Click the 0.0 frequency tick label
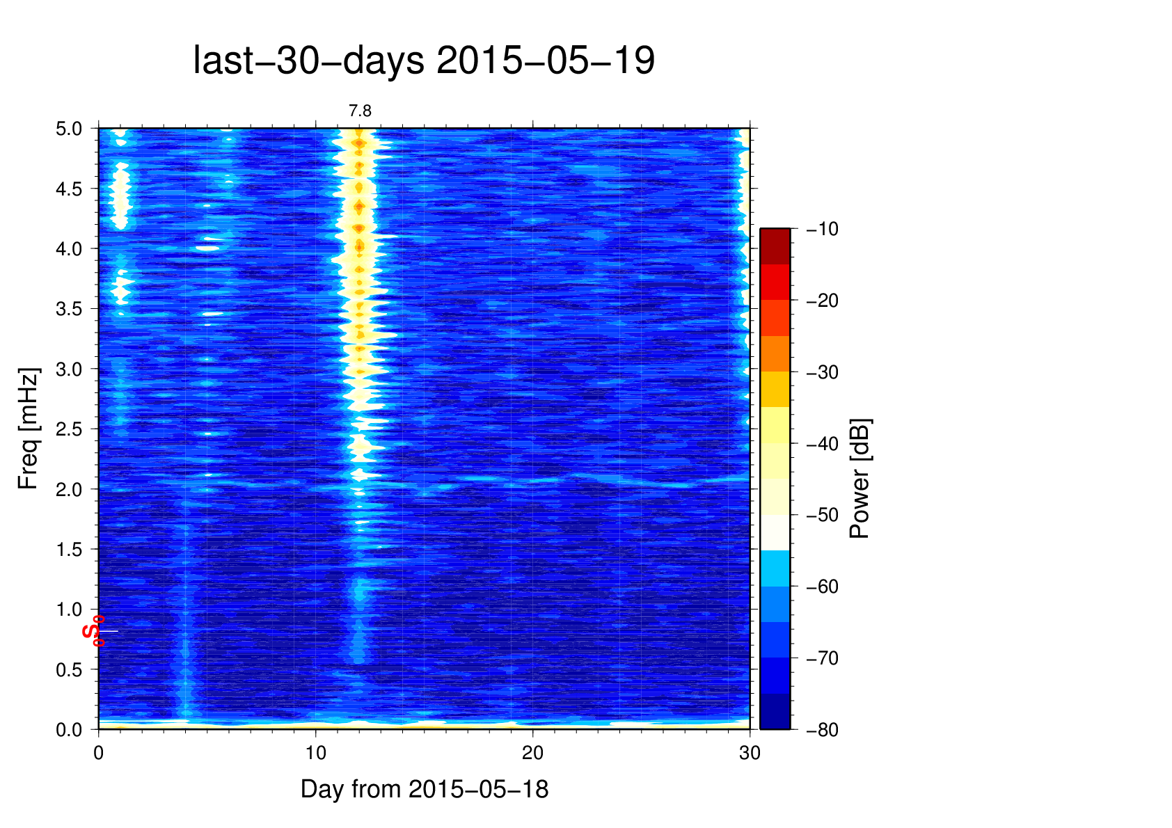 coord(68,730)
